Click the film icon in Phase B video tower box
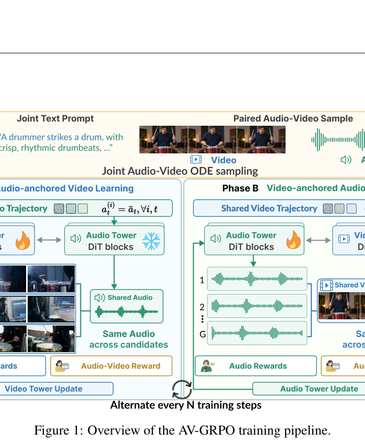Viewport: 365px width, 445px height. click(344, 239)
